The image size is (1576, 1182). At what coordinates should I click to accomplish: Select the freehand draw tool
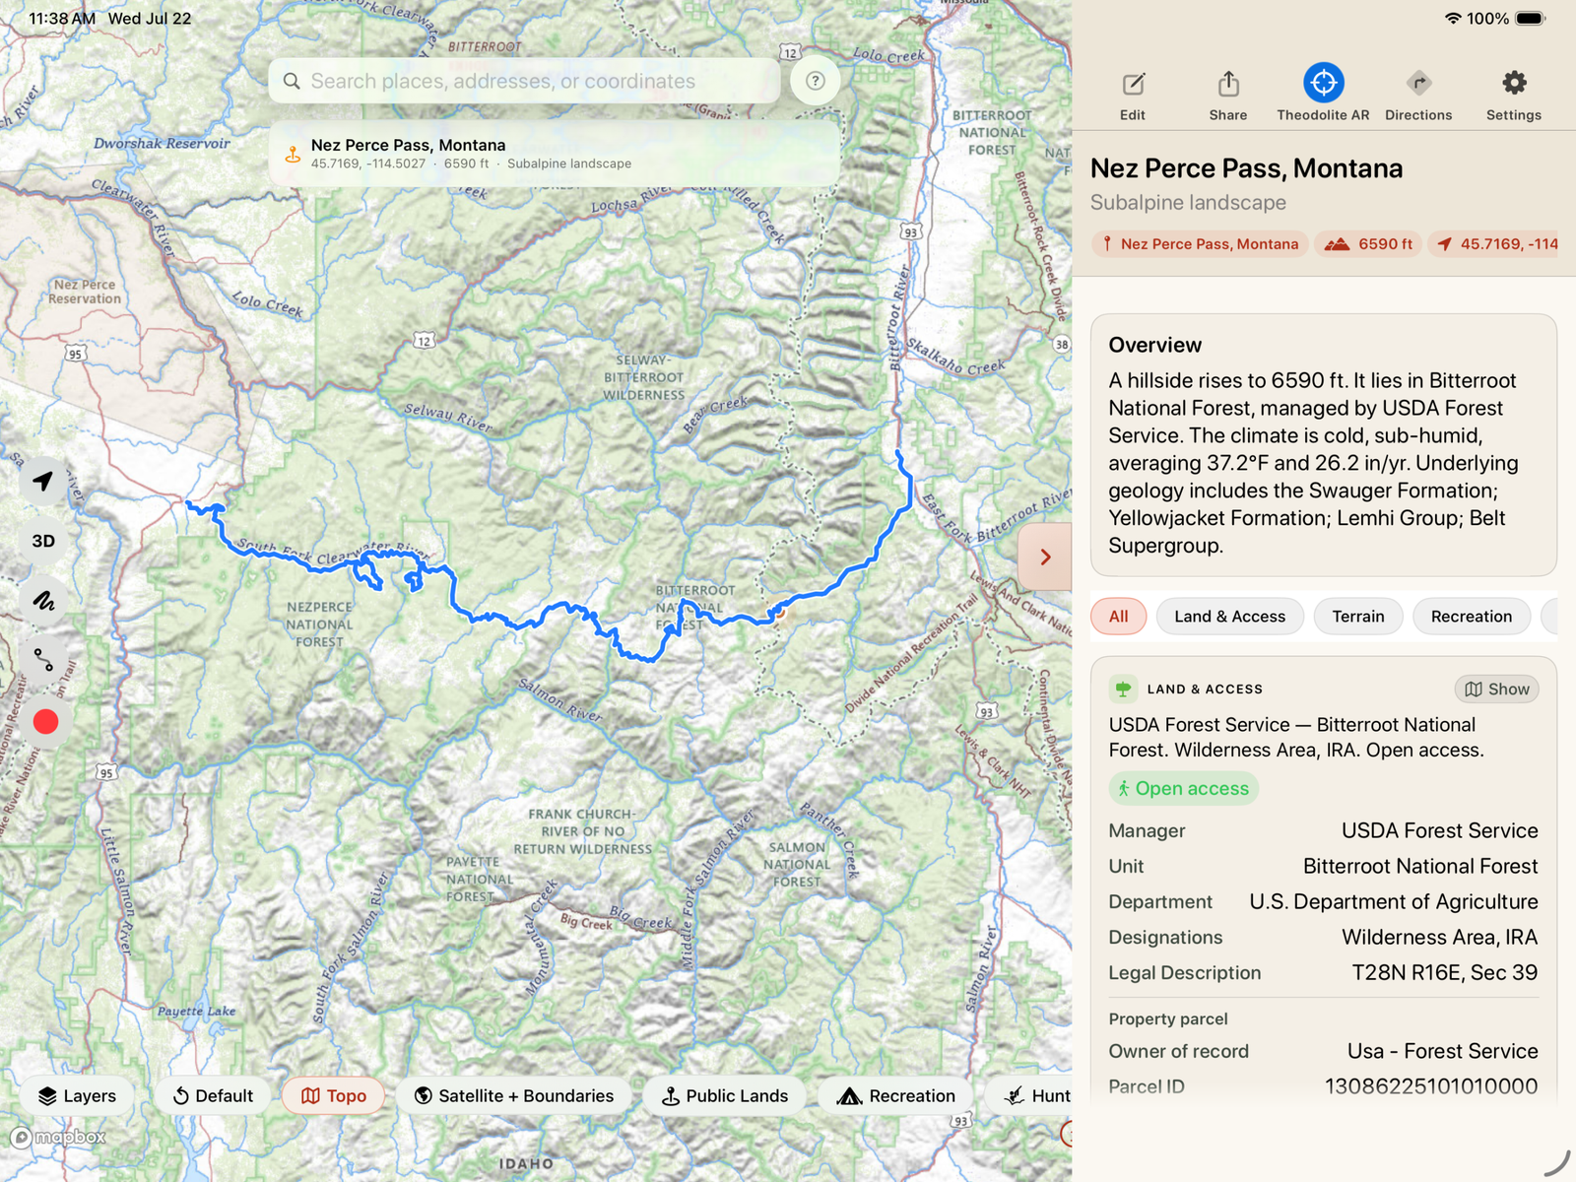pyautogui.click(x=43, y=600)
